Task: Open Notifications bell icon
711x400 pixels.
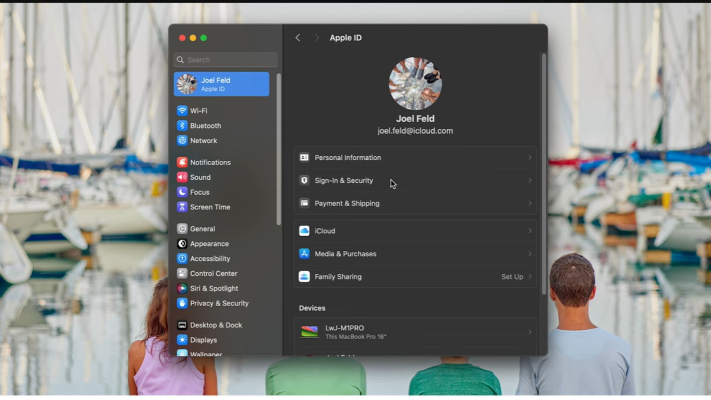Action: point(182,162)
